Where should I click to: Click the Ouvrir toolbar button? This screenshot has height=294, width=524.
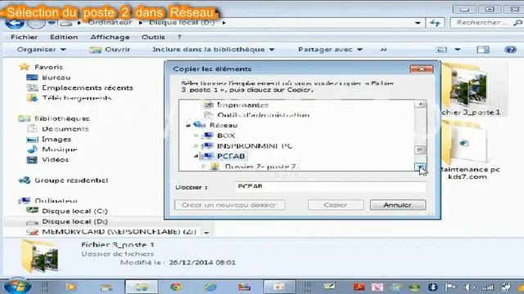point(110,49)
